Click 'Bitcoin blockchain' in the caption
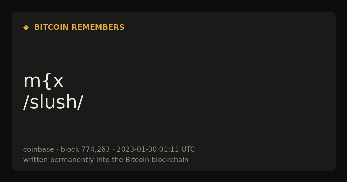The height and width of the screenshot is (182, 347). tap(157, 160)
